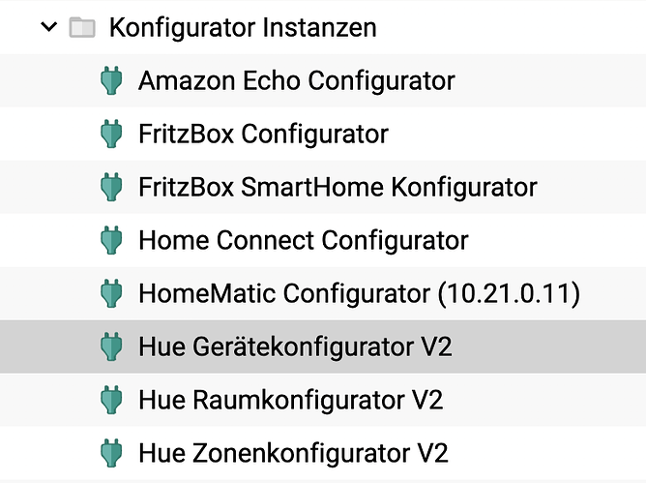Click the Hue Raumkonfigurator V2 plug icon

pyautogui.click(x=111, y=400)
